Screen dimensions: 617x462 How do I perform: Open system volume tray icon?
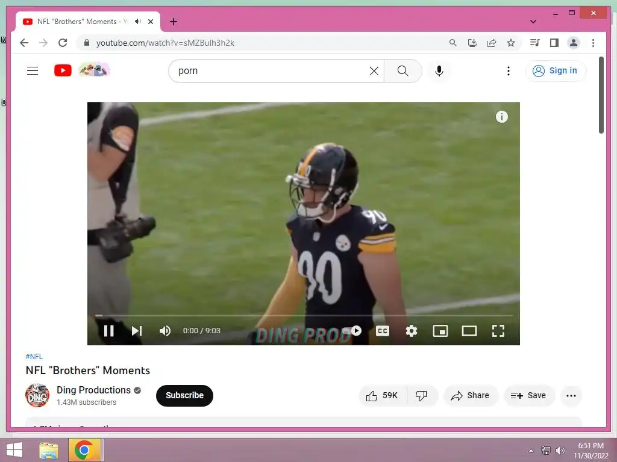(x=560, y=451)
